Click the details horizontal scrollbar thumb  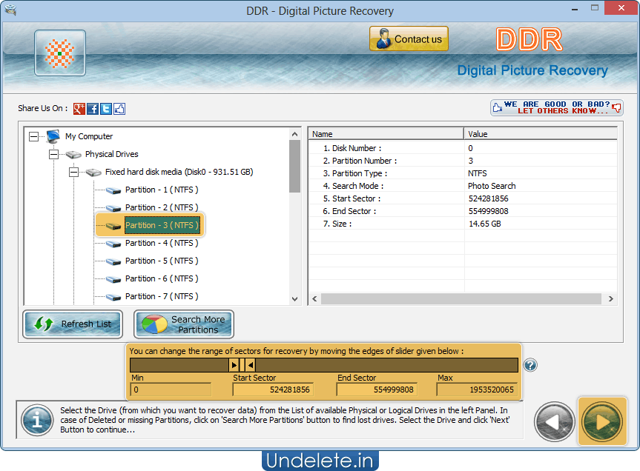[x=461, y=298]
